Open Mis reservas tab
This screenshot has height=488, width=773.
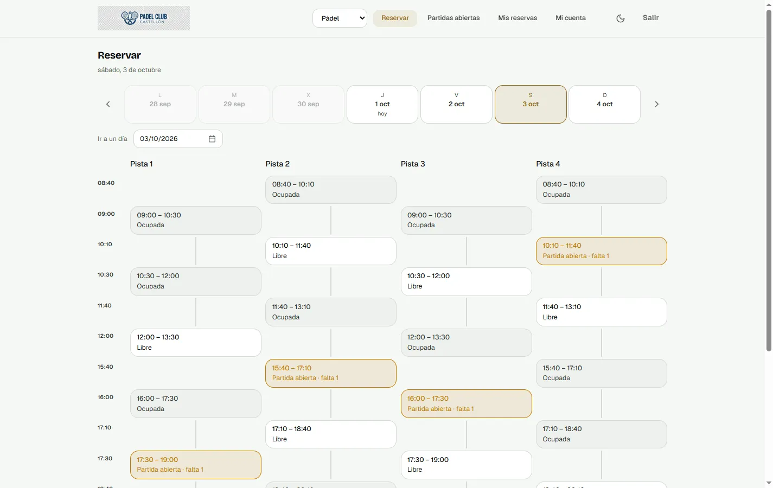click(518, 18)
